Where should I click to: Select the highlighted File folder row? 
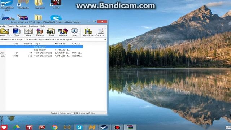42,47
